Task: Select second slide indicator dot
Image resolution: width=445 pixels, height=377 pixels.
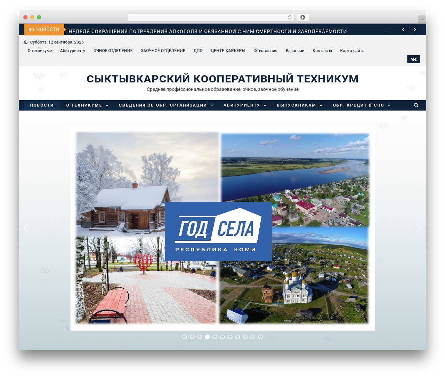Action: (192, 337)
